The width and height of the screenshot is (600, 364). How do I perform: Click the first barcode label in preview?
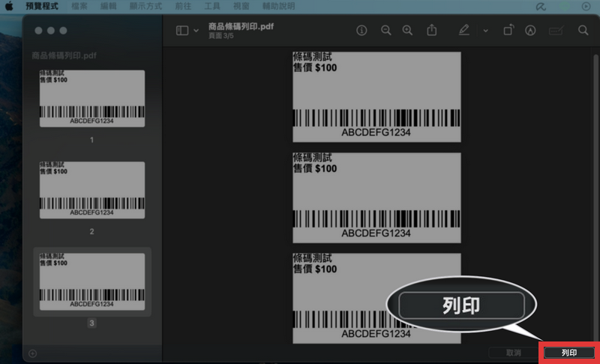377,98
